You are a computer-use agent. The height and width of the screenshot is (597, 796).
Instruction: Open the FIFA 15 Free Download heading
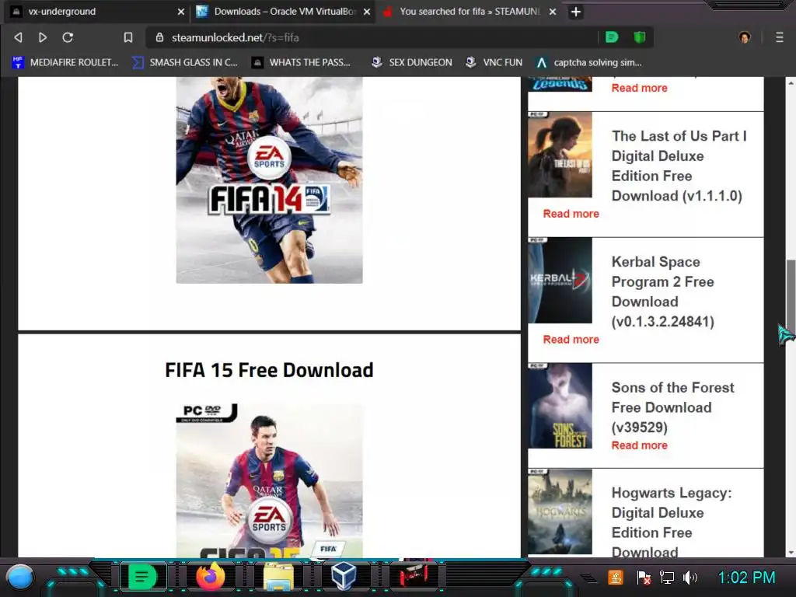tap(269, 370)
